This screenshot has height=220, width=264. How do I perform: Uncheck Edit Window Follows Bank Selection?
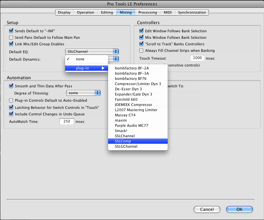click(x=141, y=31)
